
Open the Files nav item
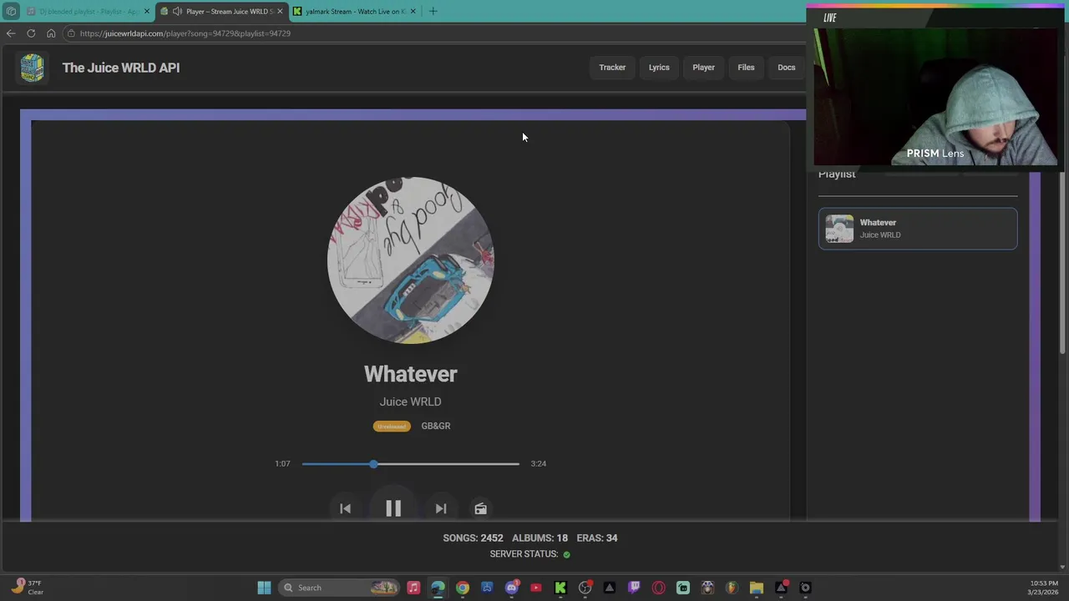click(746, 68)
